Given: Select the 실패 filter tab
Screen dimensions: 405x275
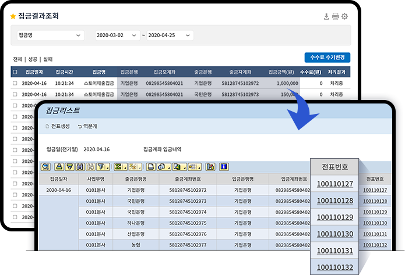Looking at the screenshot, I should [48, 59].
